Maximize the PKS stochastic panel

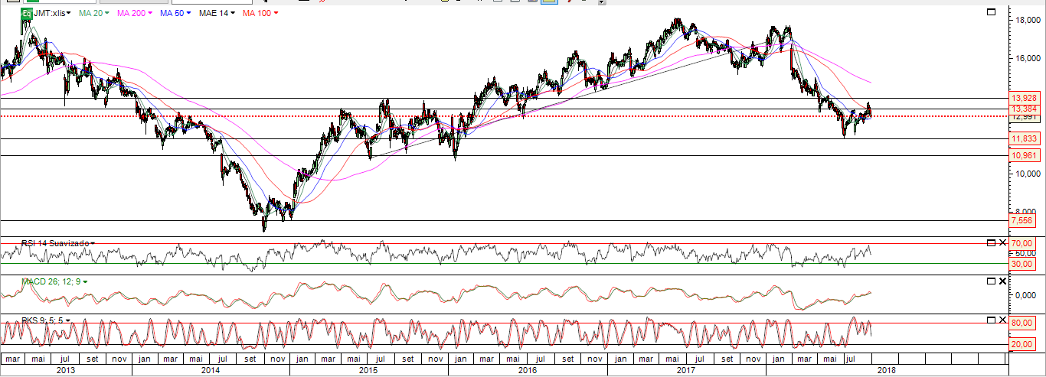click(x=991, y=320)
